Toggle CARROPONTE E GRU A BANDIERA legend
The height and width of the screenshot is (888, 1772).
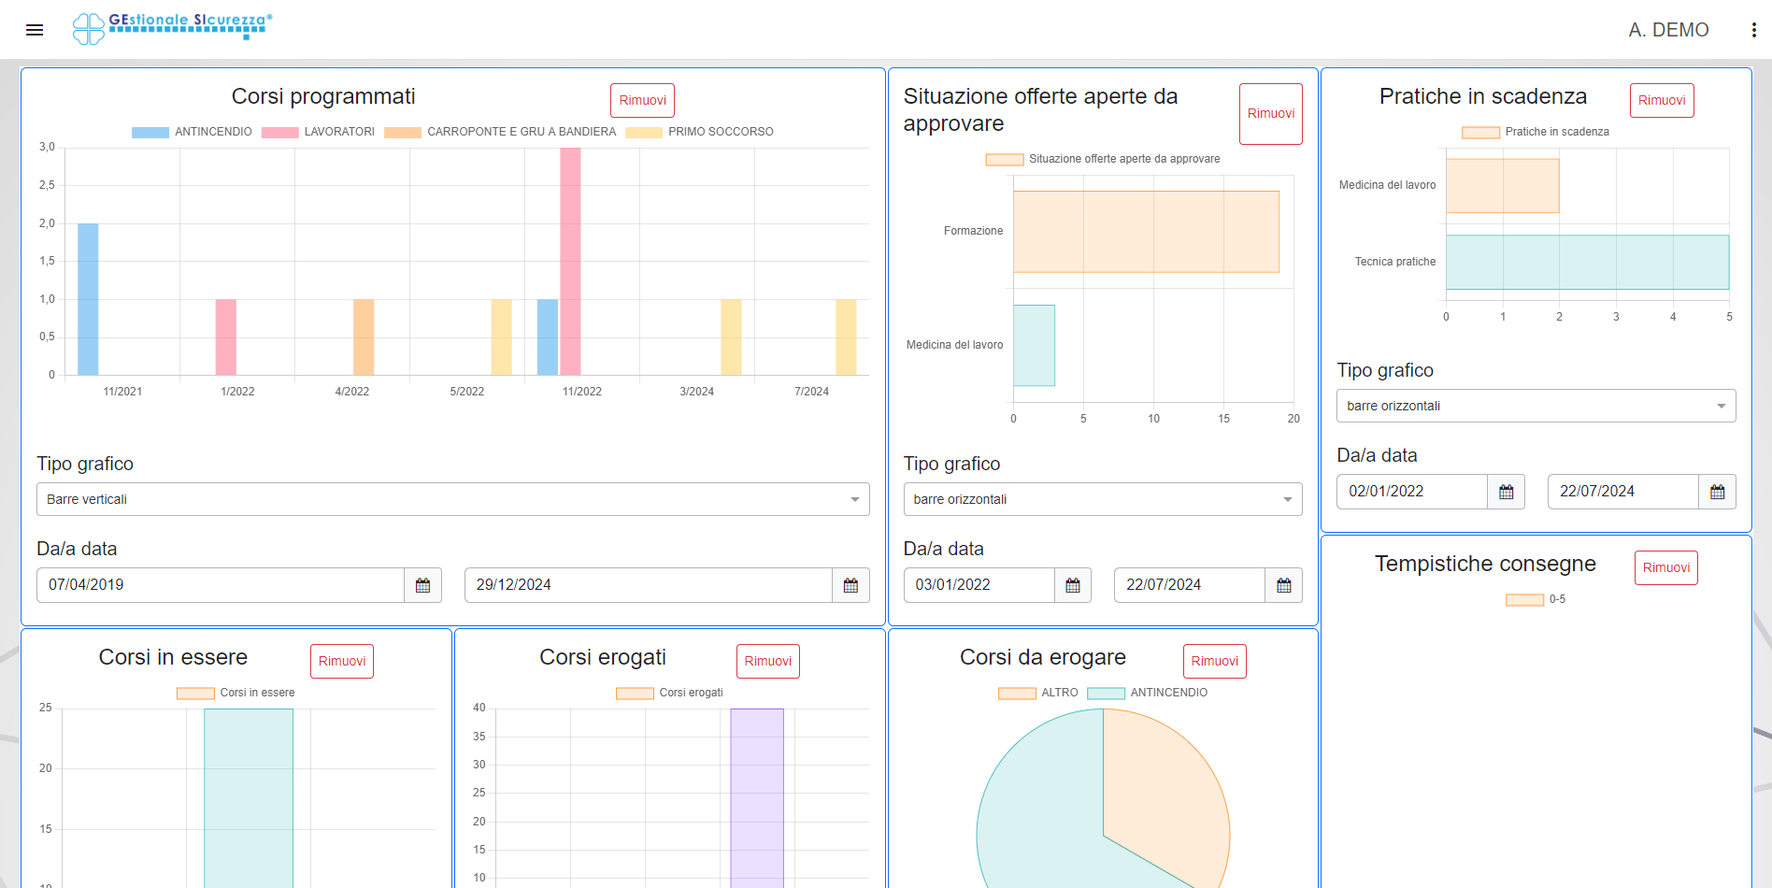[x=501, y=132]
